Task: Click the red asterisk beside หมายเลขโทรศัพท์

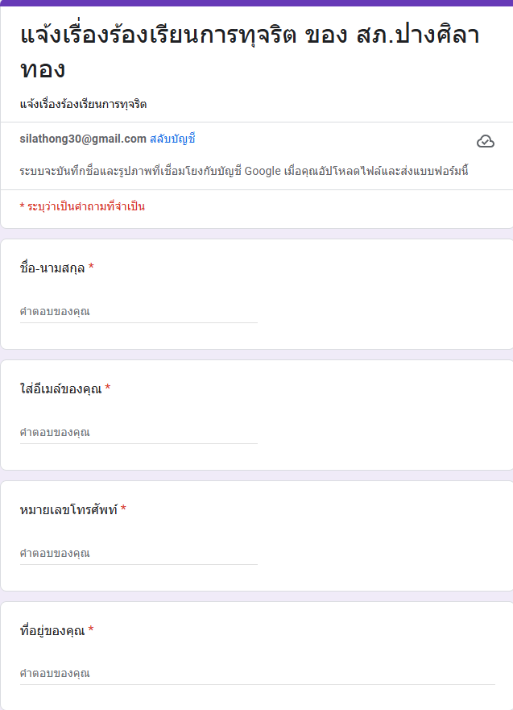Action: coord(123,509)
